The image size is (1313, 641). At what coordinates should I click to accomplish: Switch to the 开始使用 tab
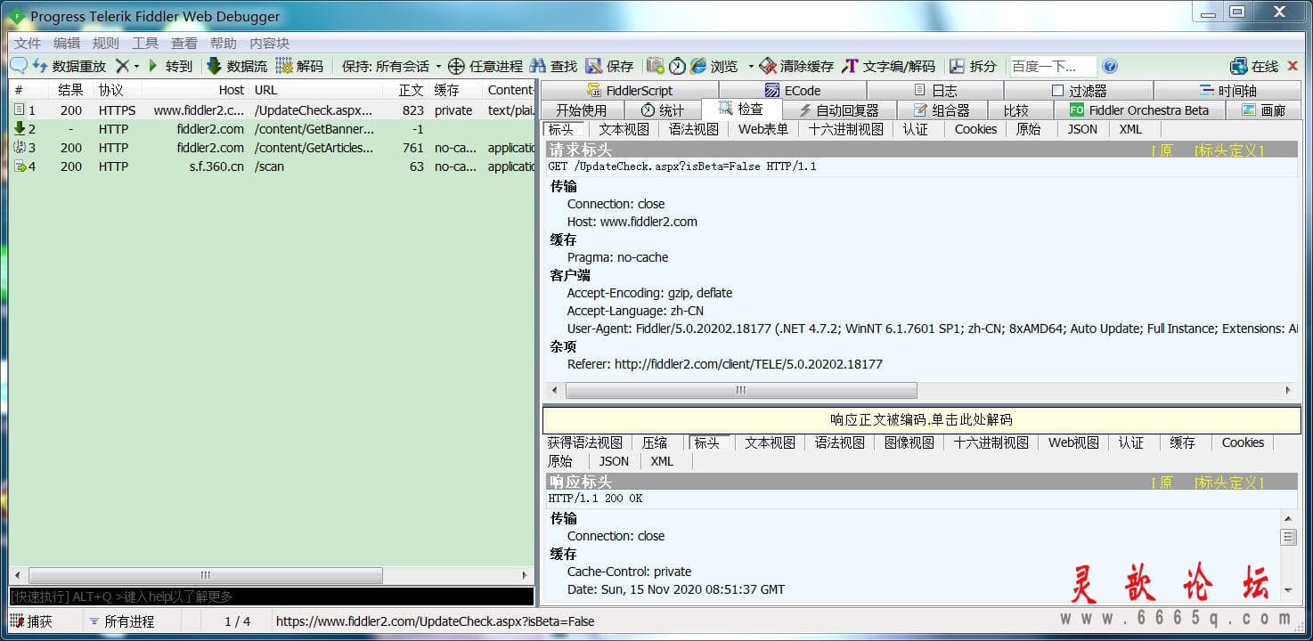(x=581, y=110)
